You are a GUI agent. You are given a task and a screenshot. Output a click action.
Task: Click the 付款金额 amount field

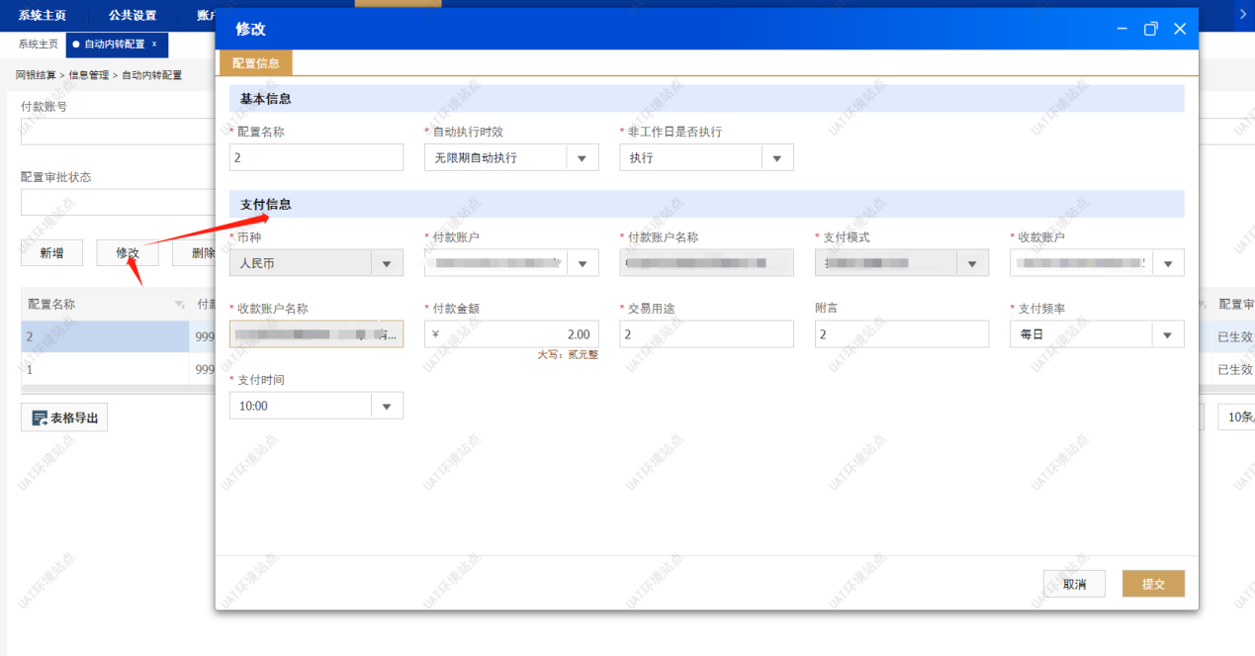(510, 334)
